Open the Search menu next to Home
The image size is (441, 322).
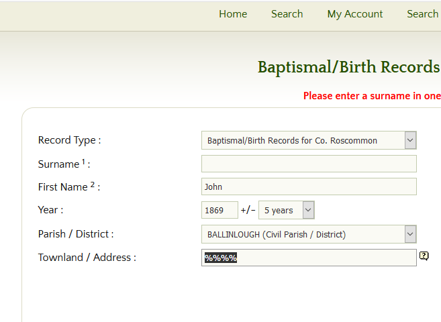pyautogui.click(x=287, y=14)
